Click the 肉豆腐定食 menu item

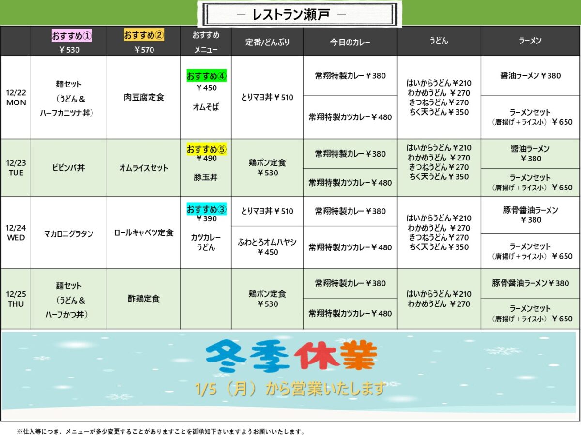click(x=144, y=97)
